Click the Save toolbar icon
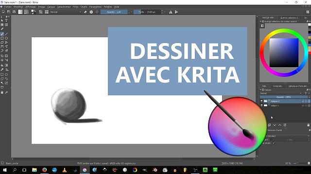This screenshot has height=174, width=311. (x=14, y=12)
